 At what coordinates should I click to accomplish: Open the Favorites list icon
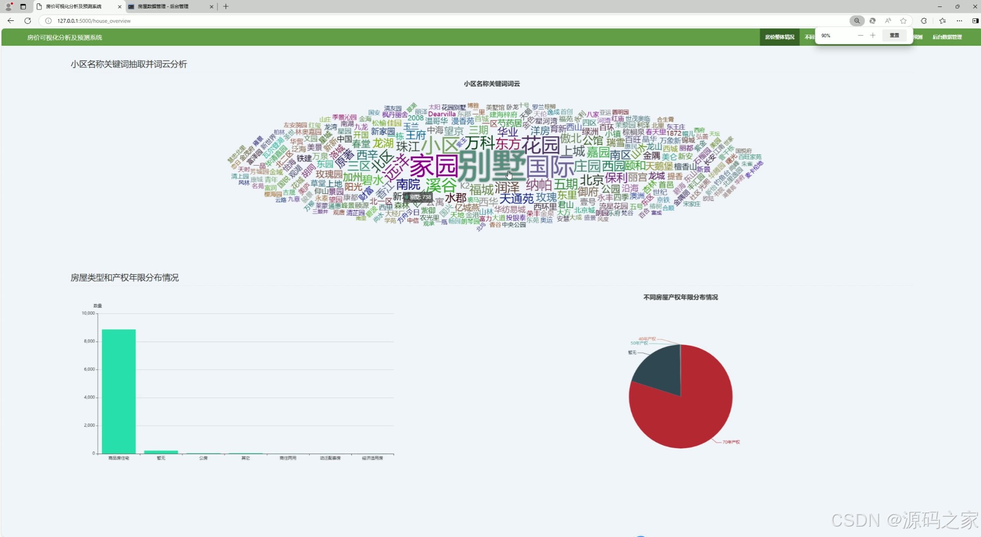[x=942, y=21]
